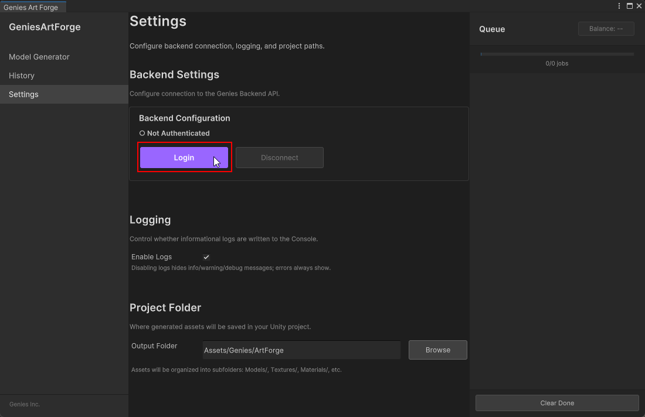The image size is (645, 417).
Task: Open the Model Generator section
Action: (x=39, y=57)
